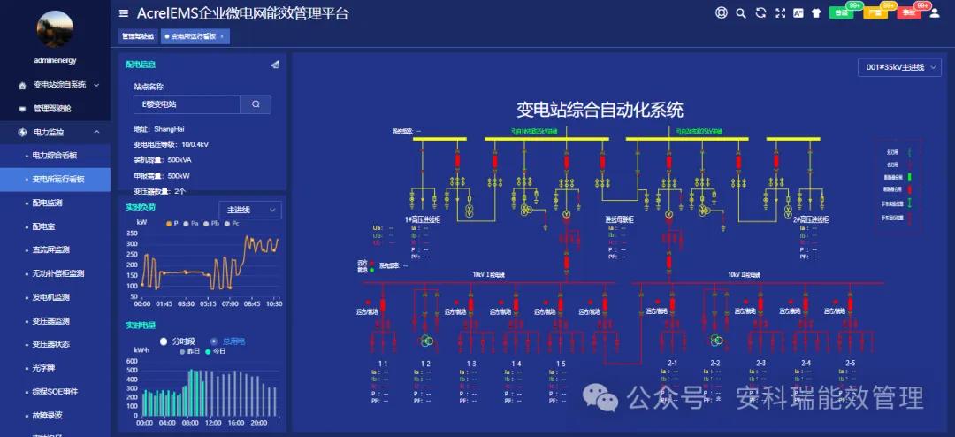Viewport: 955px width, 437px height.
Task: Click the magnifier search icon in header
Action: pyautogui.click(x=741, y=13)
